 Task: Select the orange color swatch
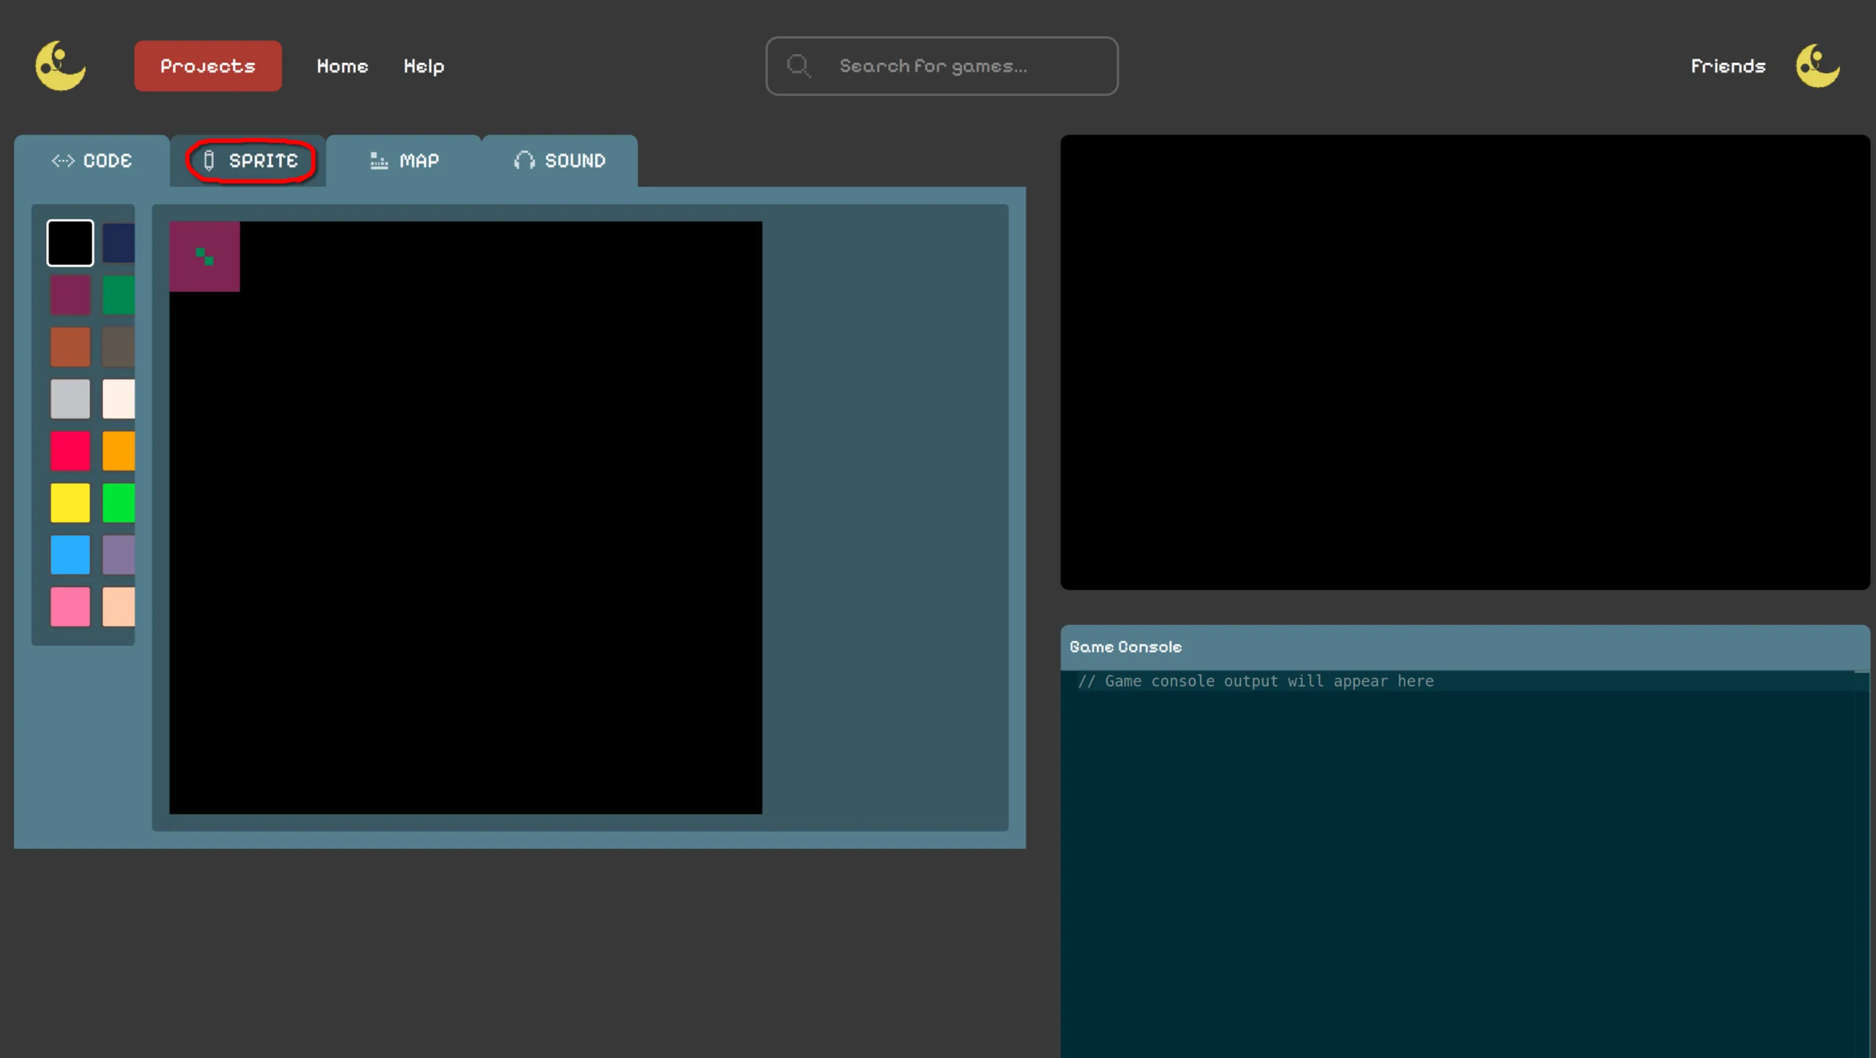point(118,451)
